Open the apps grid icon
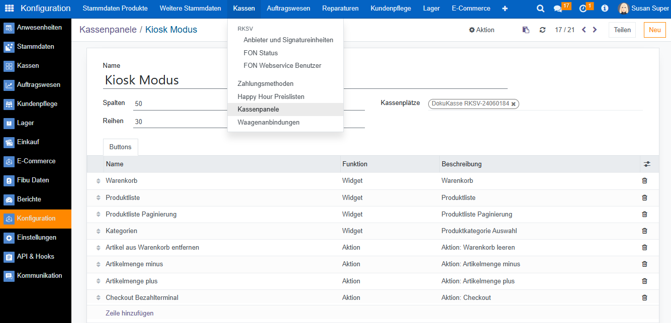This screenshot has width=671, height=323. click(x=9, y=9)
